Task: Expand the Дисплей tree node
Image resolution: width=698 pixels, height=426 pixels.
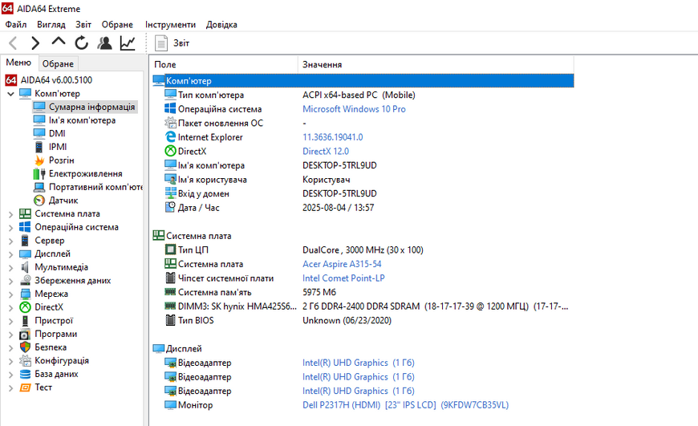Action: tap(11, 254)
